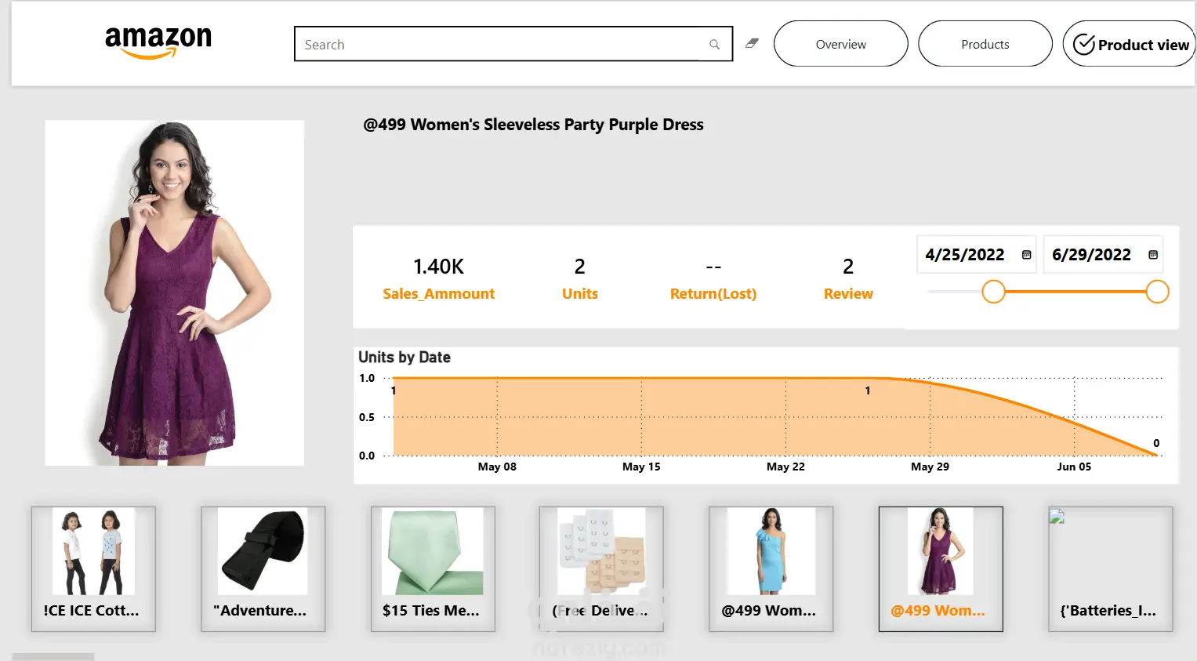Select the ICE ICE Cott... product tile
Screen dimensions: 1197x661
(x=93, y=568)
